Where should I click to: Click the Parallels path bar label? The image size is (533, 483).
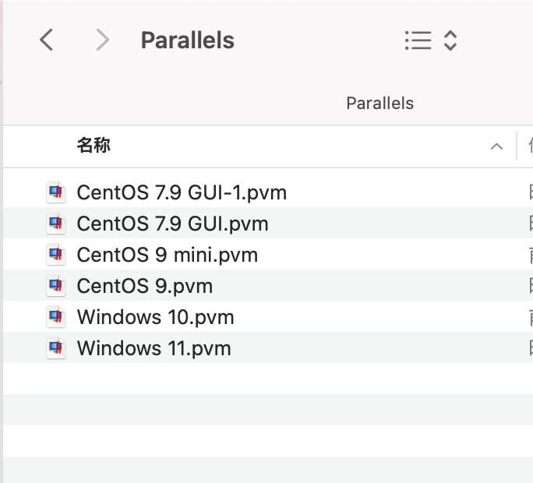tap(379, 103)
